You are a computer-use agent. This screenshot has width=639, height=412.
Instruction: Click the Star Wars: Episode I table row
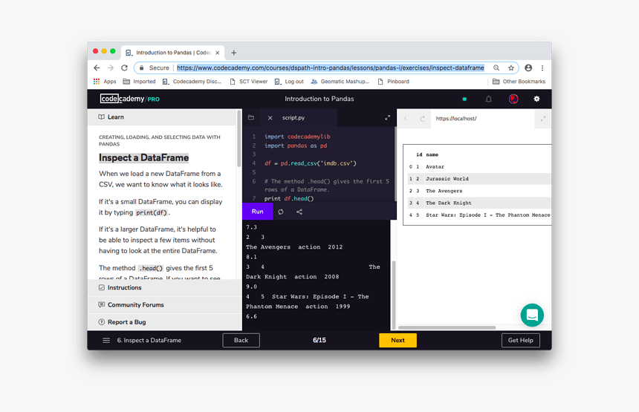pyautogui.click(x=479, y=215)
